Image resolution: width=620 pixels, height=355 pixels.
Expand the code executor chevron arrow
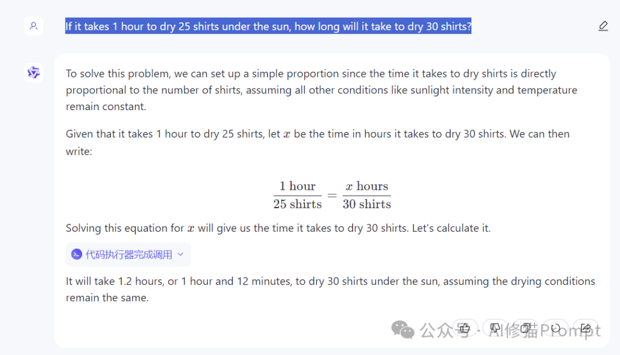180,255
